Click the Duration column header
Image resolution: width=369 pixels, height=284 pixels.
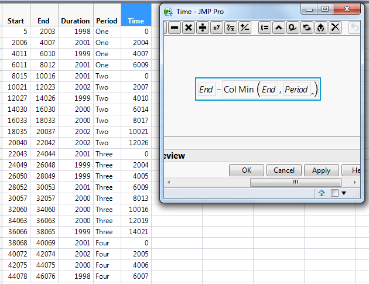point(76,20)
